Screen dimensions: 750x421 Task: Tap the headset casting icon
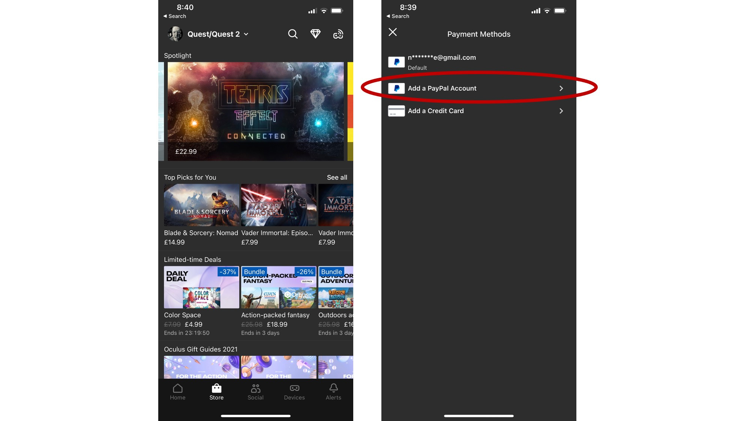coord(338,34)
